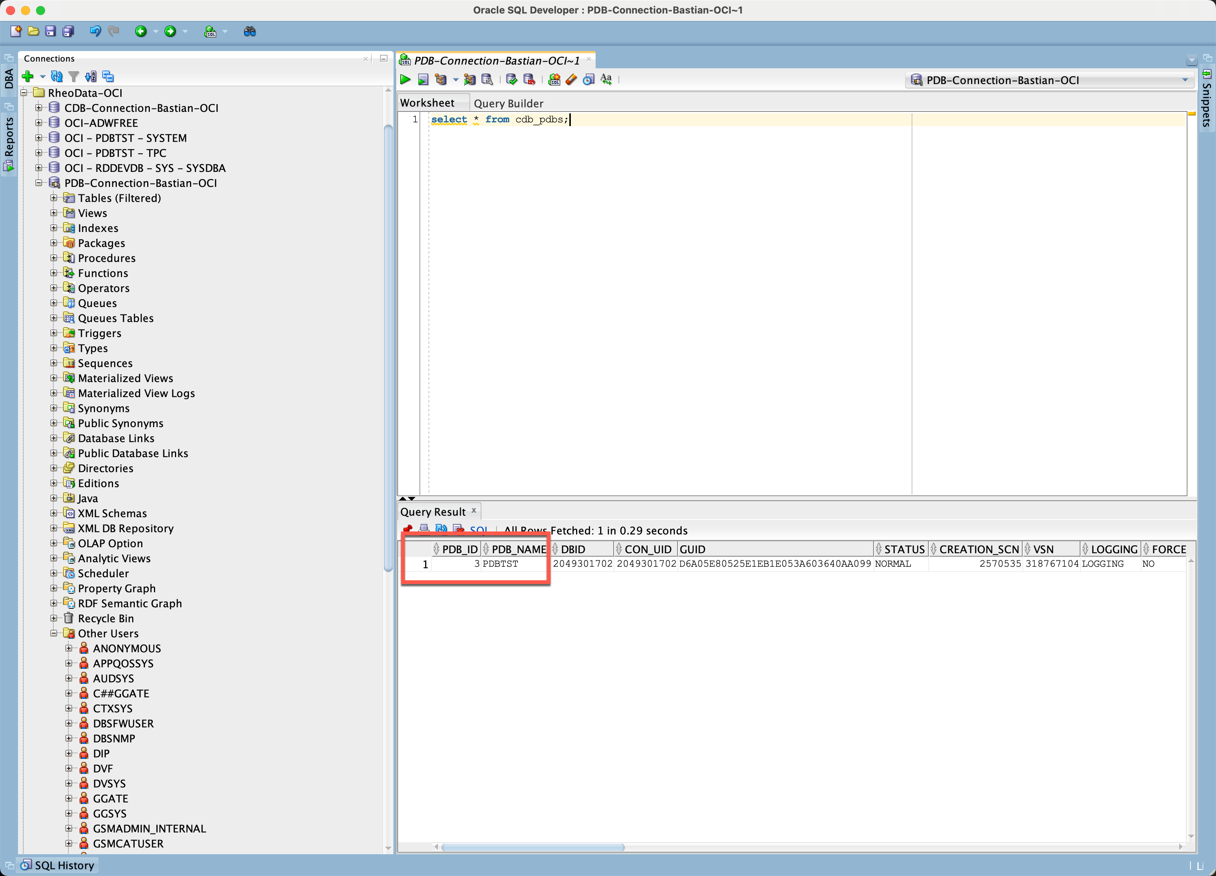Click the Rollback database icon
Screen dimensions: 1216x876
point(529,80)
